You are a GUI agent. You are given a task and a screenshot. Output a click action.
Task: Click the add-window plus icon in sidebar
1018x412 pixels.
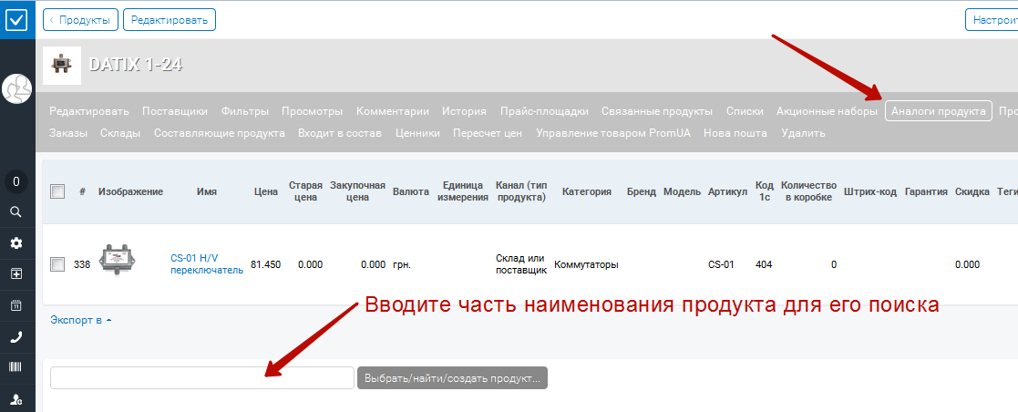(17, 274)
